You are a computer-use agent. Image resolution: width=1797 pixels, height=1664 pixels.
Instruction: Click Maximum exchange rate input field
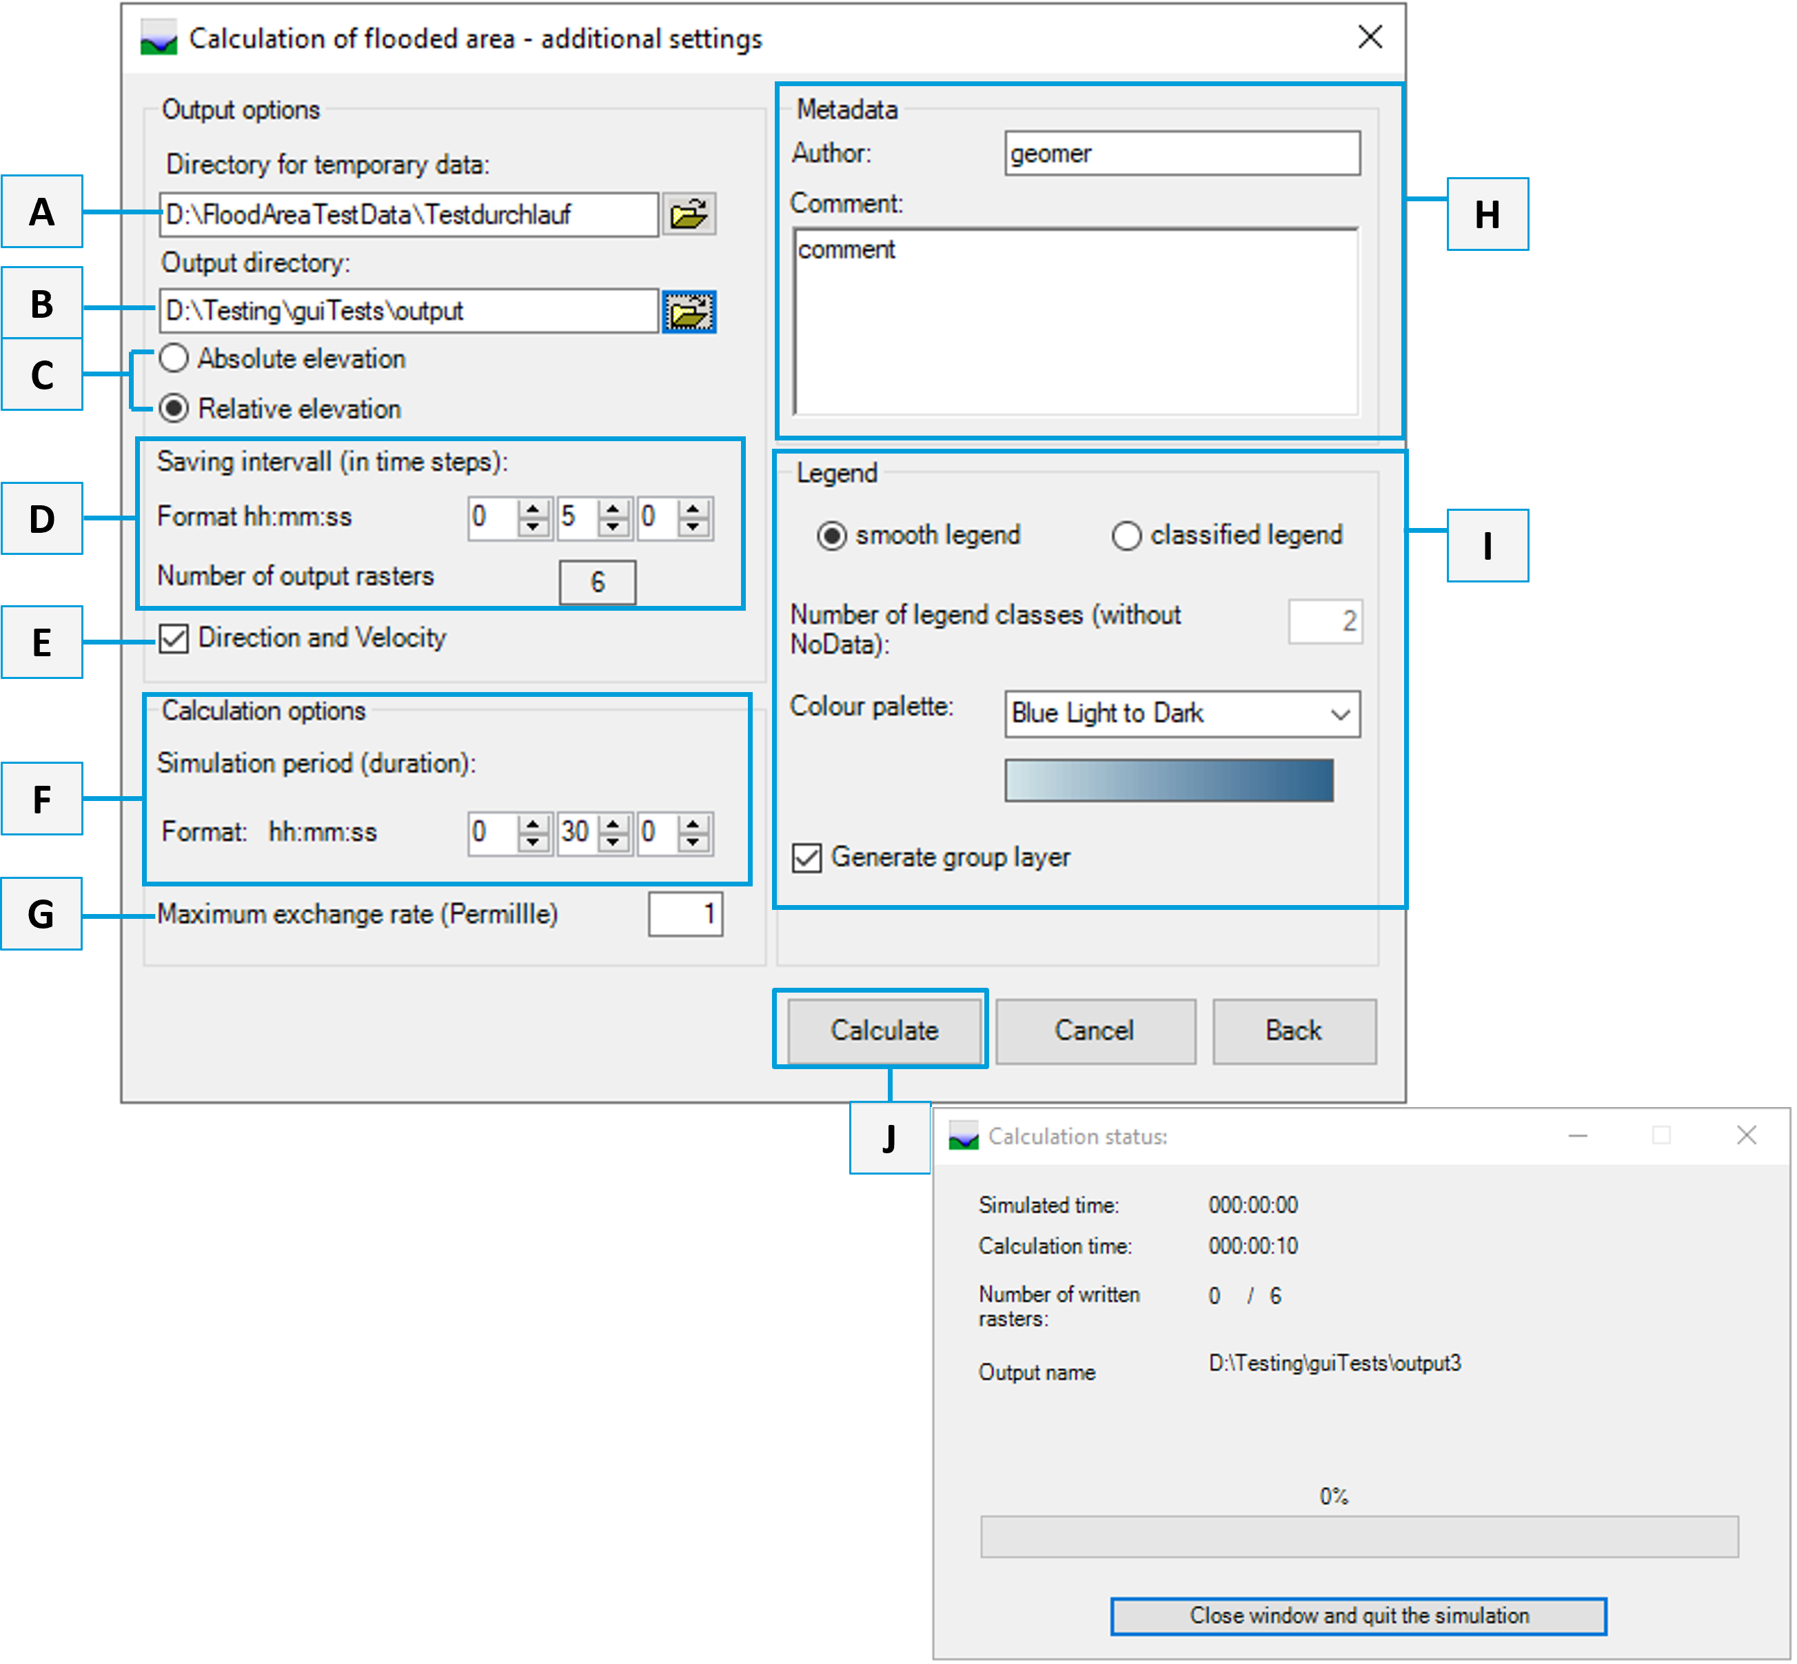684,915
